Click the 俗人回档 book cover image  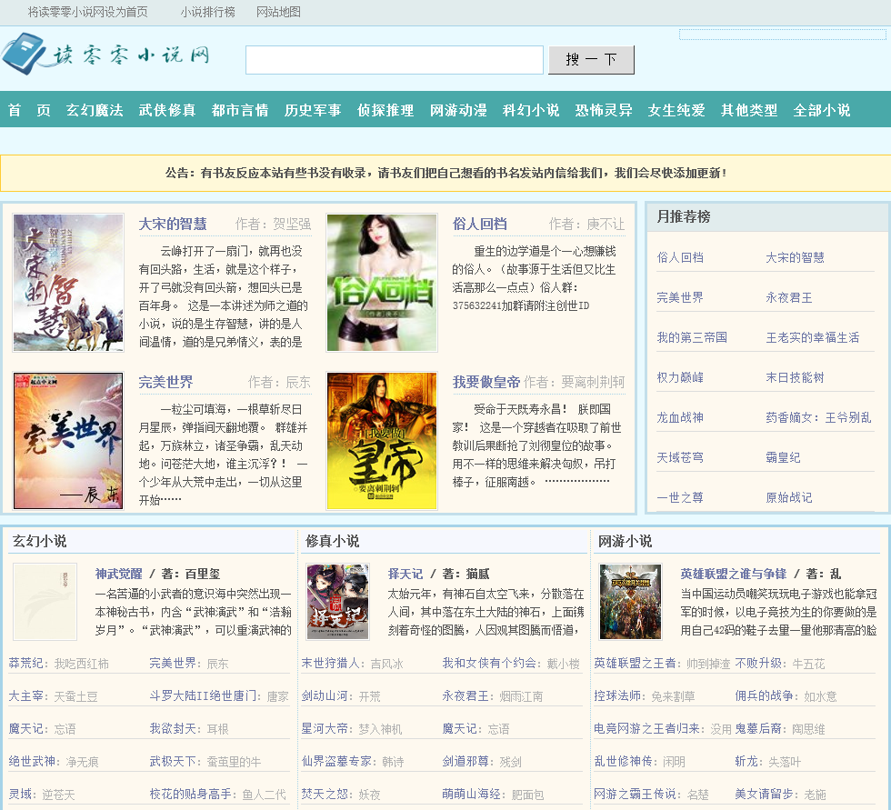[x=382, y=283]
